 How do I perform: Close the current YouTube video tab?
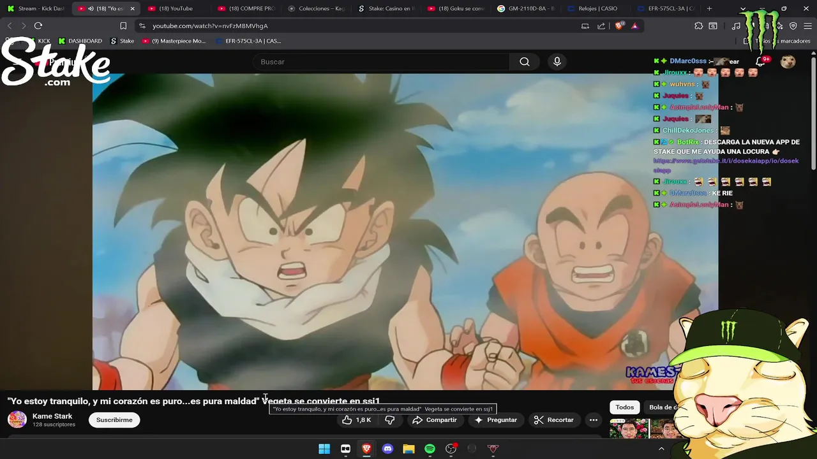[132, 8]
